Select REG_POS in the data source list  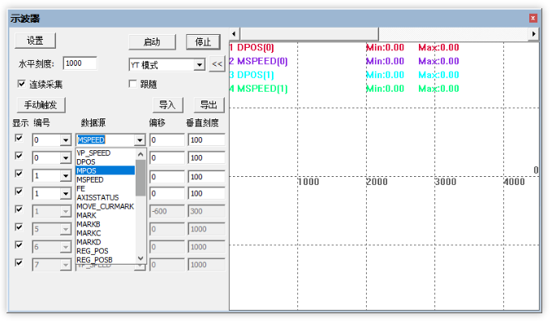[x=106, y=252]
